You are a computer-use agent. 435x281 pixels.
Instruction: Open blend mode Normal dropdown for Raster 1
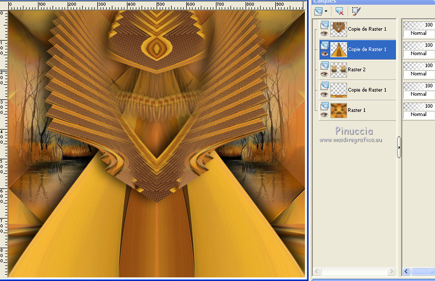click(x=419, y=114)
